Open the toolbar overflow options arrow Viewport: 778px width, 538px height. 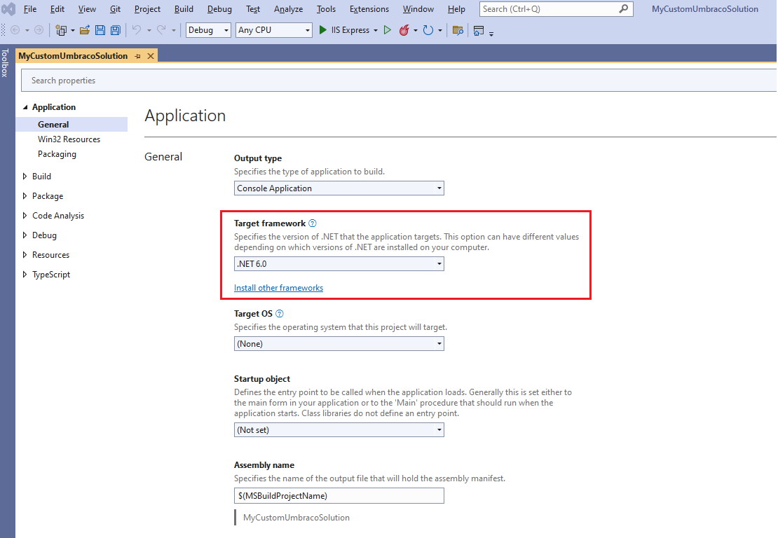click(x=491, y=34)
